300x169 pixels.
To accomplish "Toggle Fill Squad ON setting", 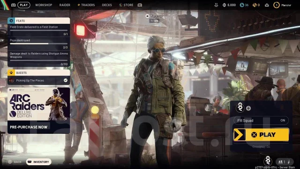I will point(261,120).
